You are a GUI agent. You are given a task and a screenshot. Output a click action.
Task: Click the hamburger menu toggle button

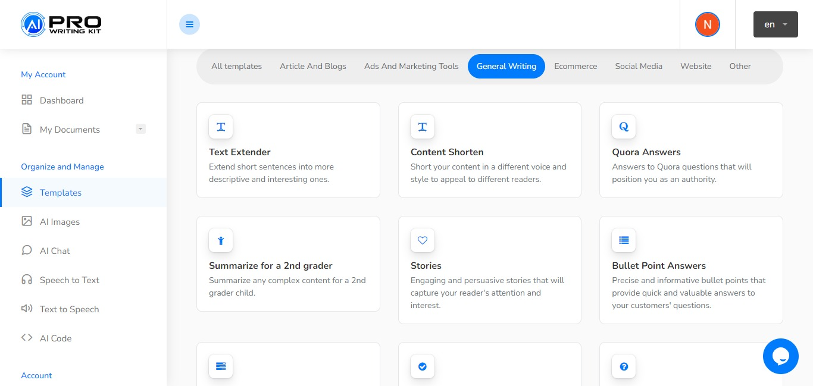[189, 24]
